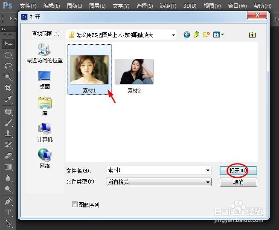The width and height of the screenshot is (279, 230).
Task: Open Computer (计算机) location
Action: tap(45, 132)
